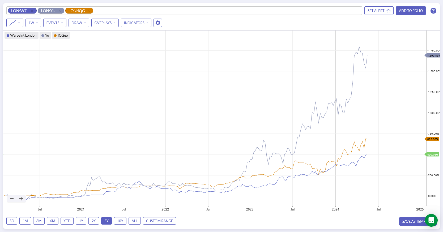
Task: Select the 1Y time range
Action: 81,221
